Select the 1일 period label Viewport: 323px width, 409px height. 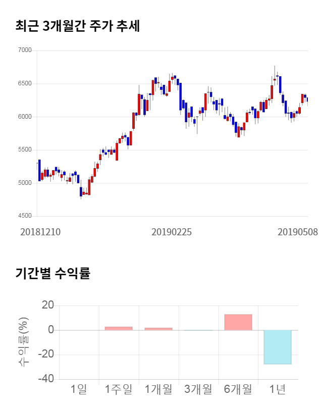[79, 389]
